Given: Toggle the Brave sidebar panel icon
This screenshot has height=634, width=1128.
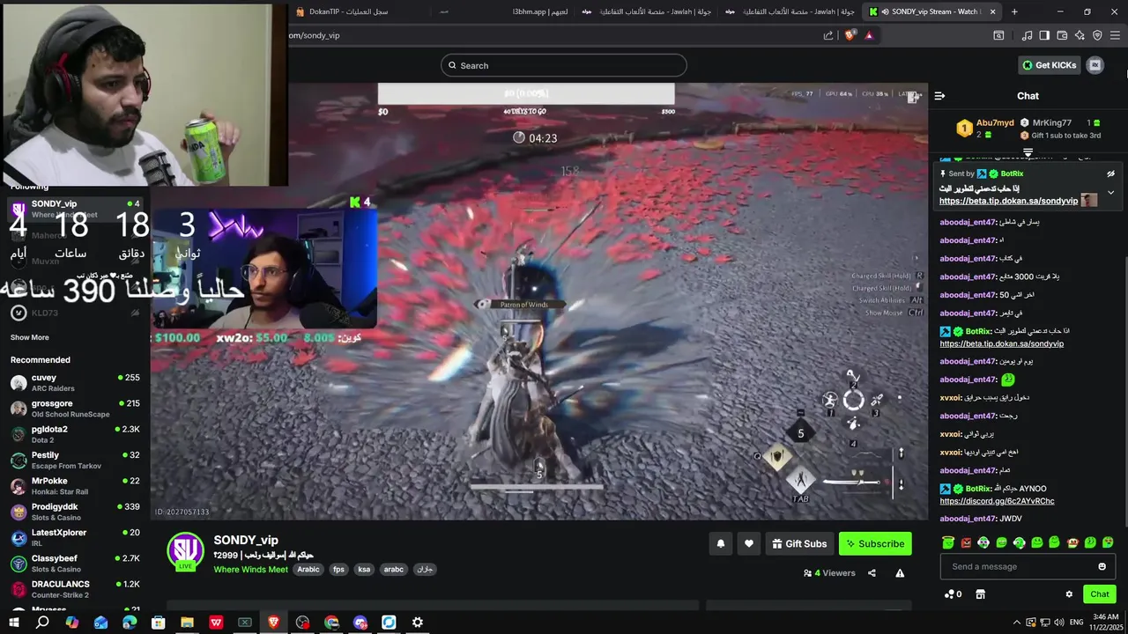Looking at the screenshot, I should pos(1044,35).
